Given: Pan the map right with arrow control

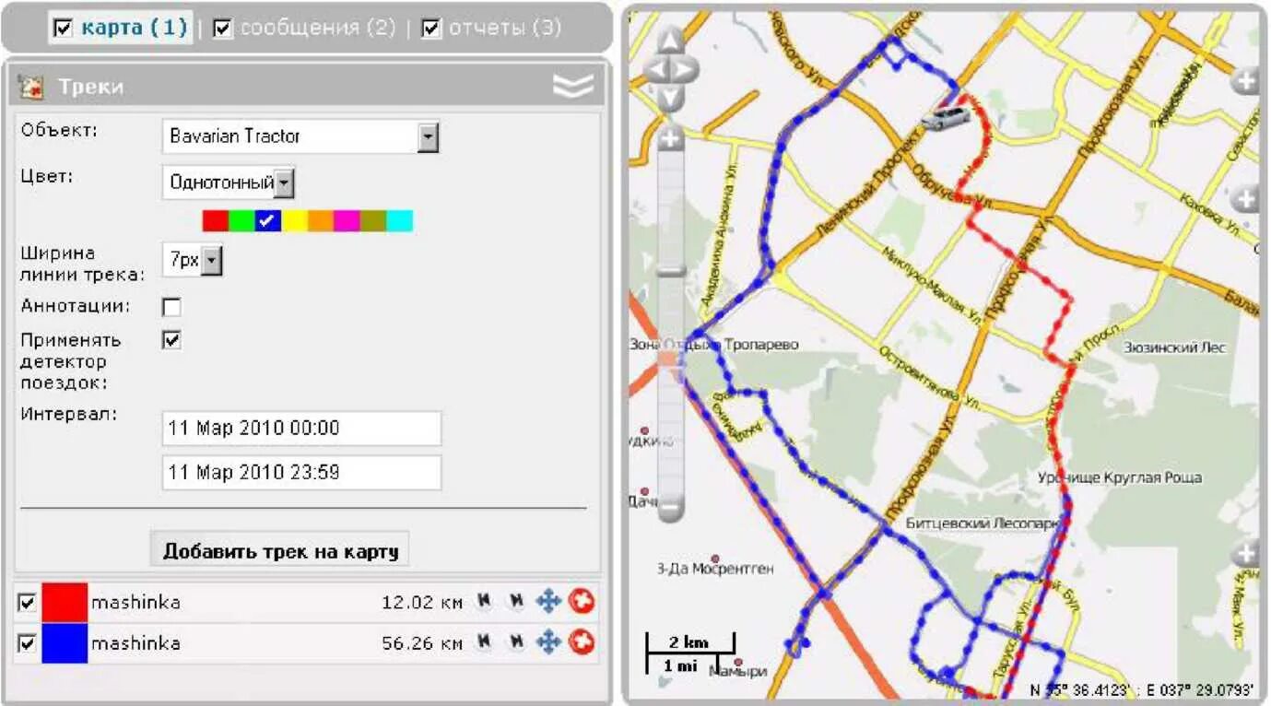Looking at the screenshot, I should coord(685,69).
